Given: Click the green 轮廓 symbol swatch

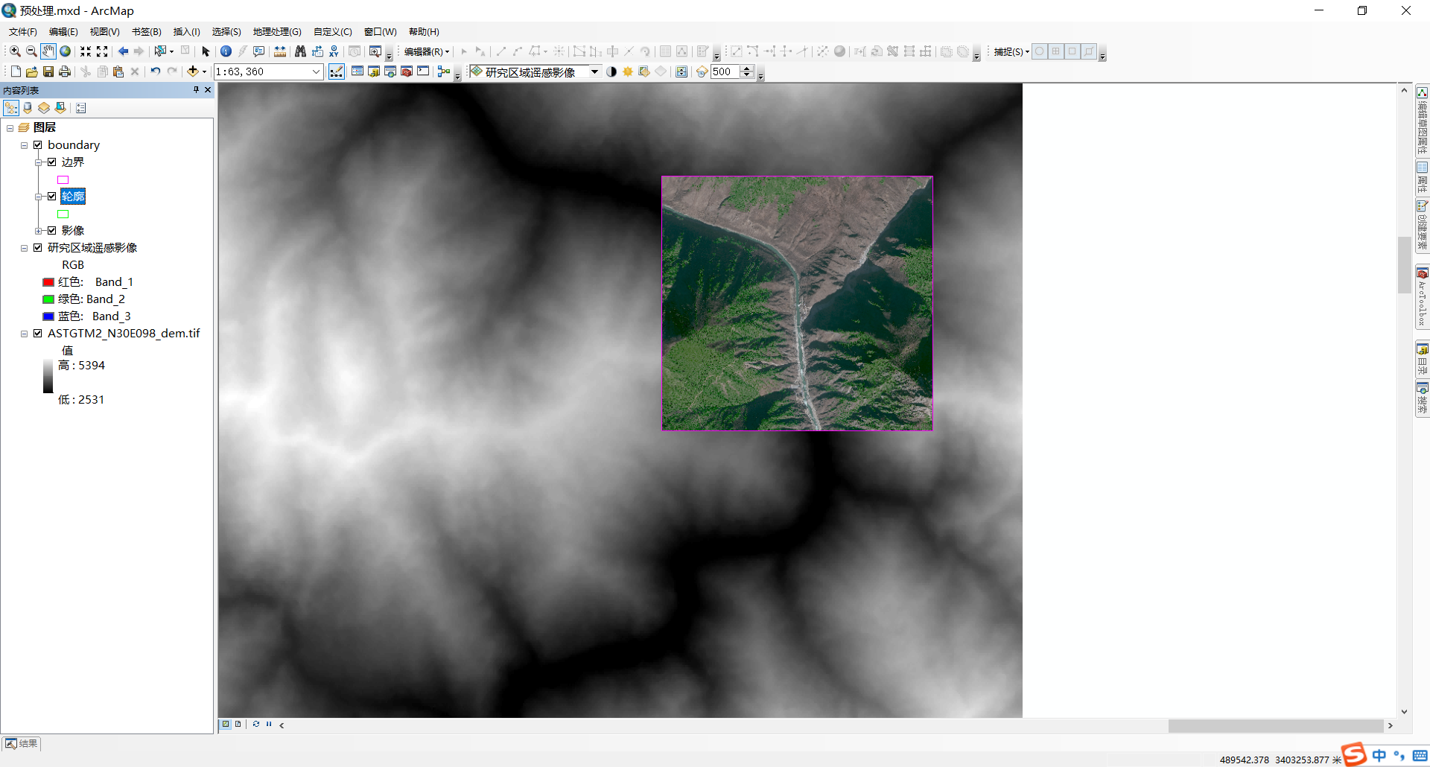Looking at the screenshot, I should point(63,214).
